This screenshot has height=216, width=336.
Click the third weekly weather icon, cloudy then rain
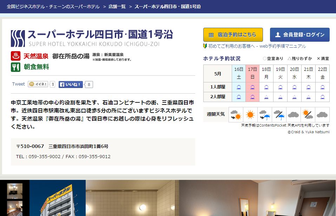[265, 115]
